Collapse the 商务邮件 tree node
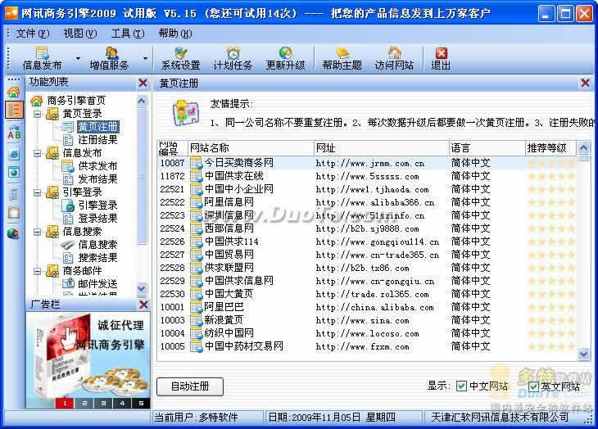The height and width of the screenshot is (429, 598). coord(37,271)
